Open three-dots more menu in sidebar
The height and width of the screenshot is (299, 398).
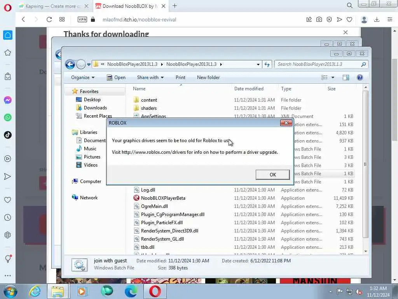8,276
